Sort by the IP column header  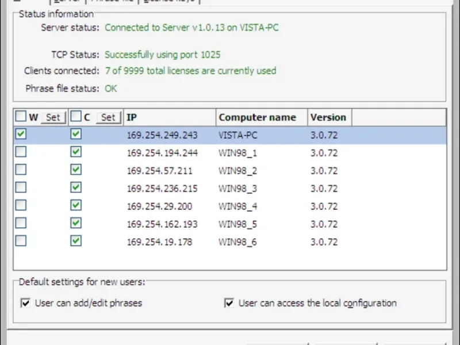click(170, 117)
